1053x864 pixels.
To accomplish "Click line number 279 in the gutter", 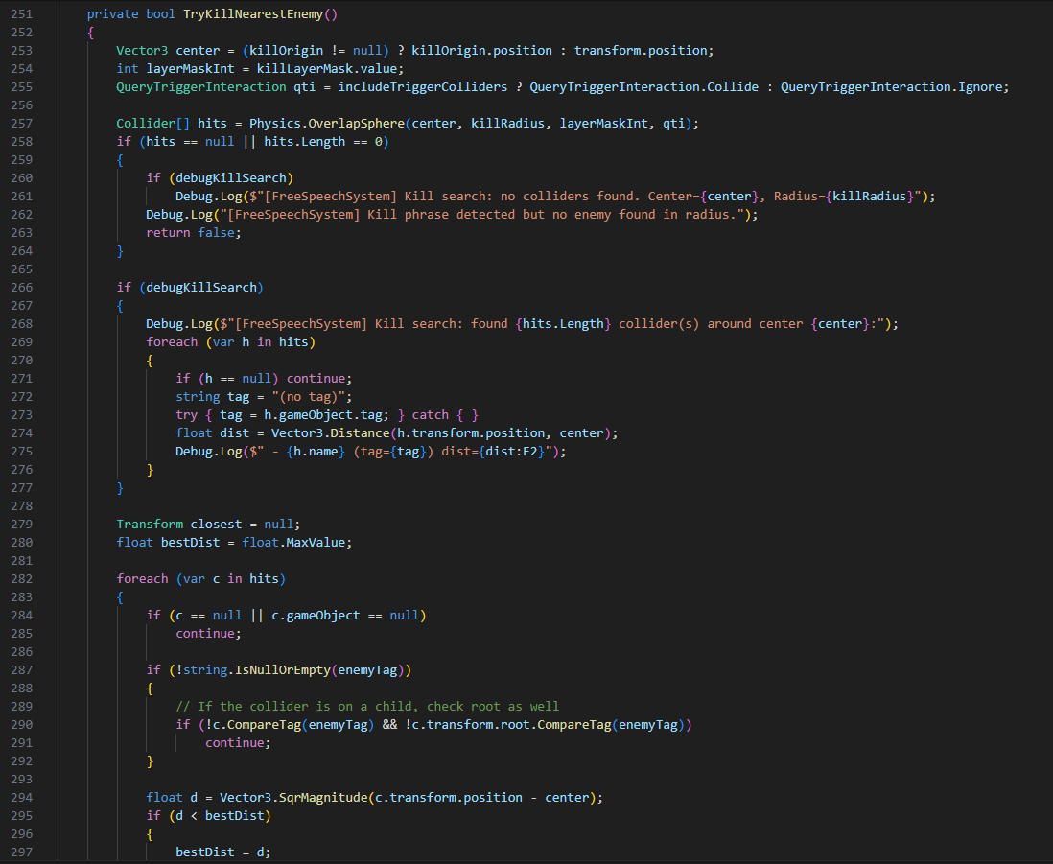I will (x=21, y=524).
